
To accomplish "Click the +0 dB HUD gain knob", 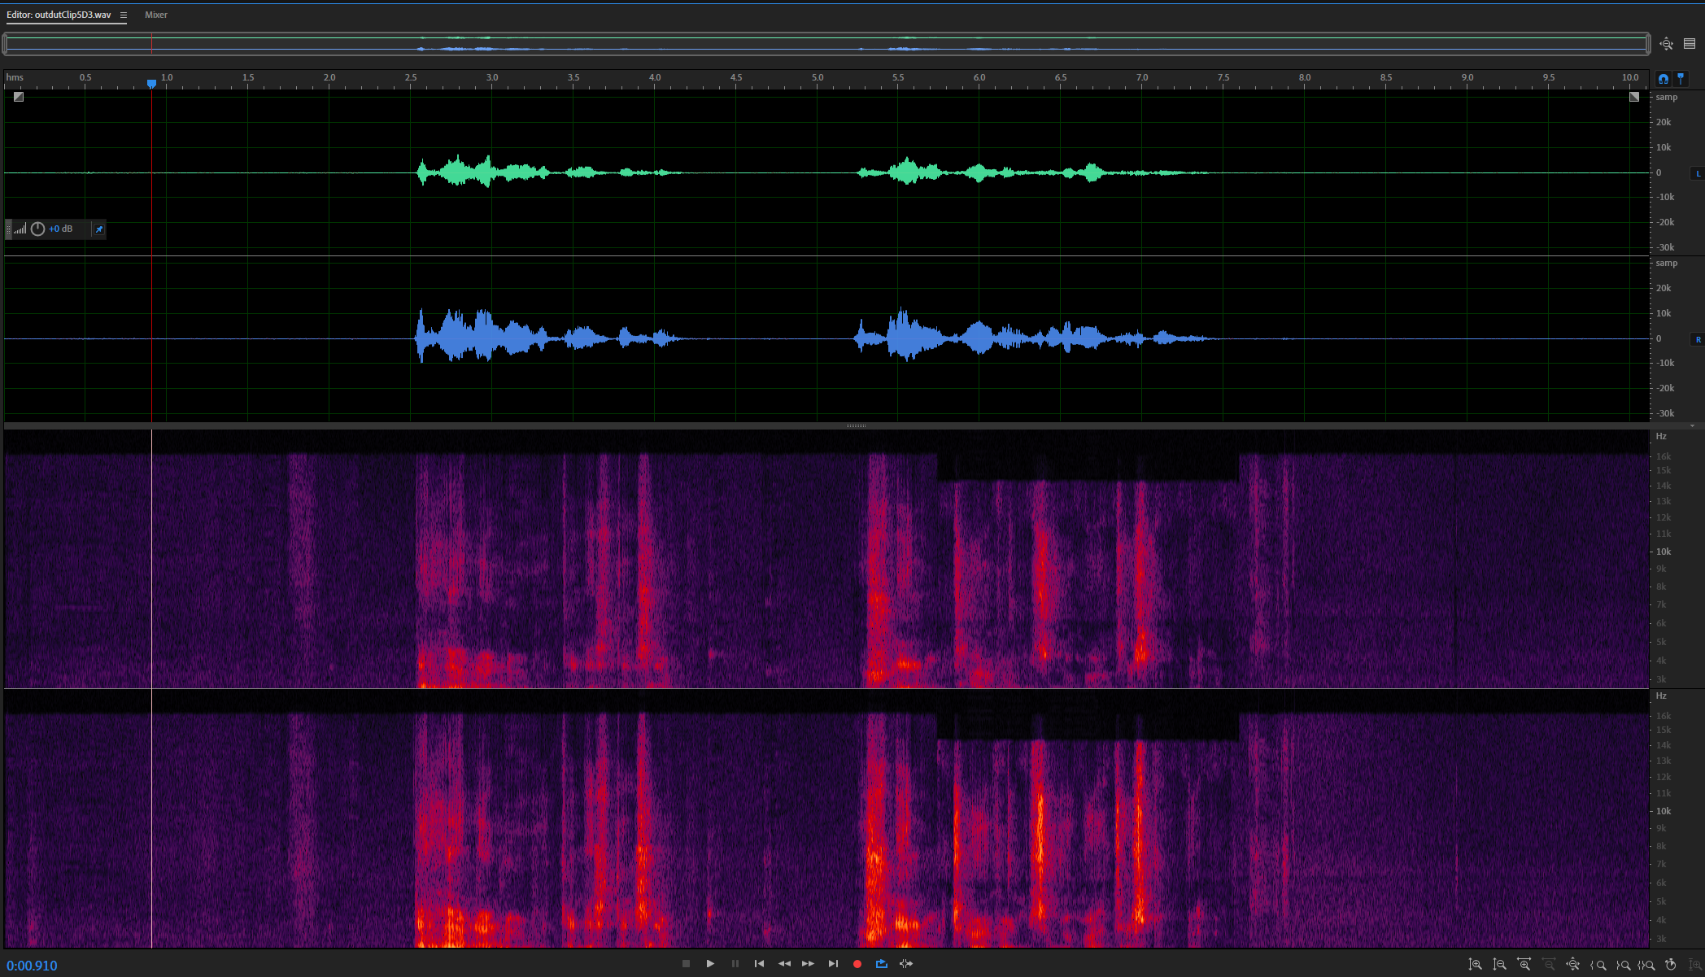I will click(37, 229).
